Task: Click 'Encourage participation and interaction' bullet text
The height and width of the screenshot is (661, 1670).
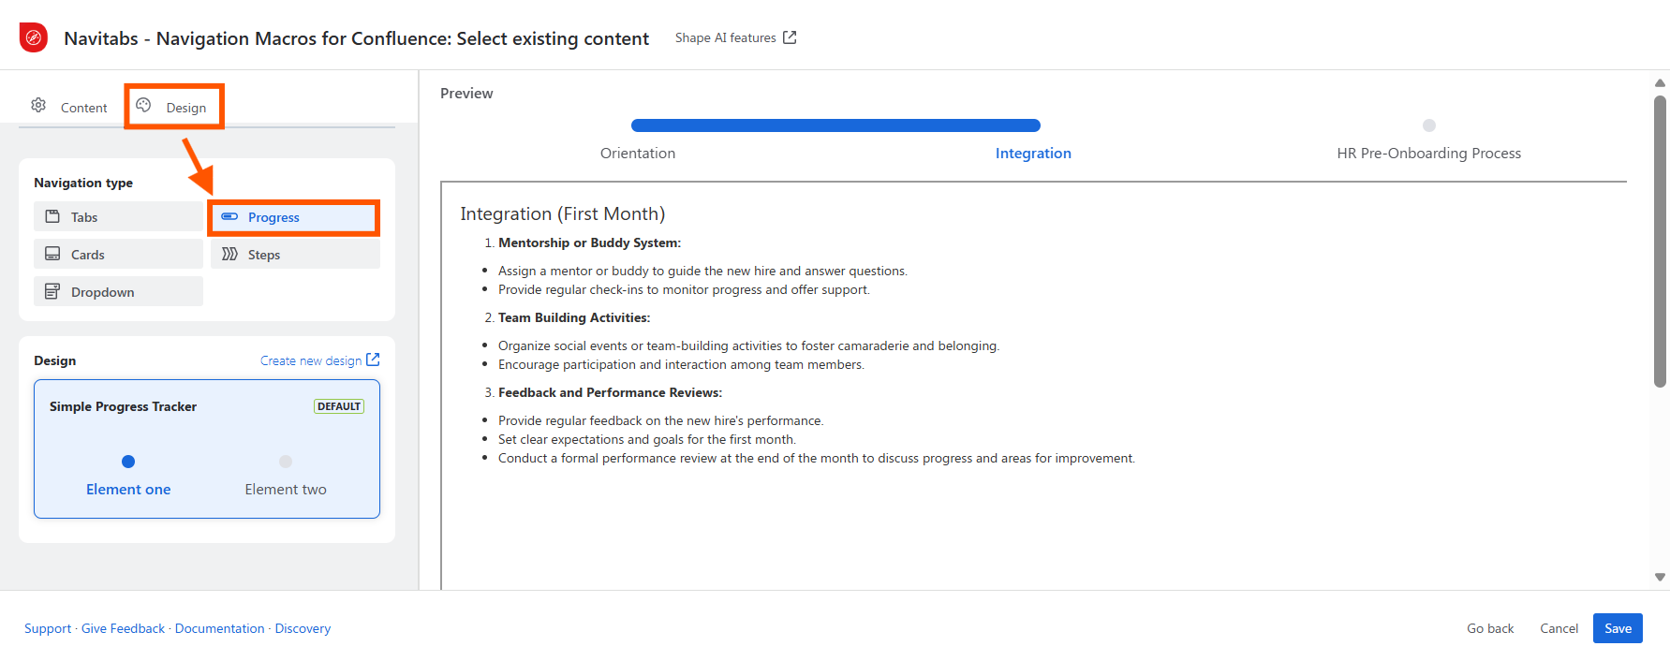Action: pos(681,364)
